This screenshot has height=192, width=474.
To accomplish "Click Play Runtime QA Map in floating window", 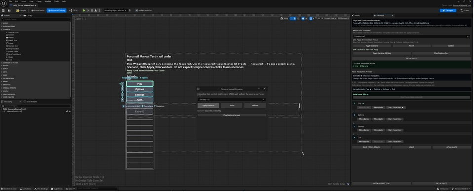I will coord(232,115).
